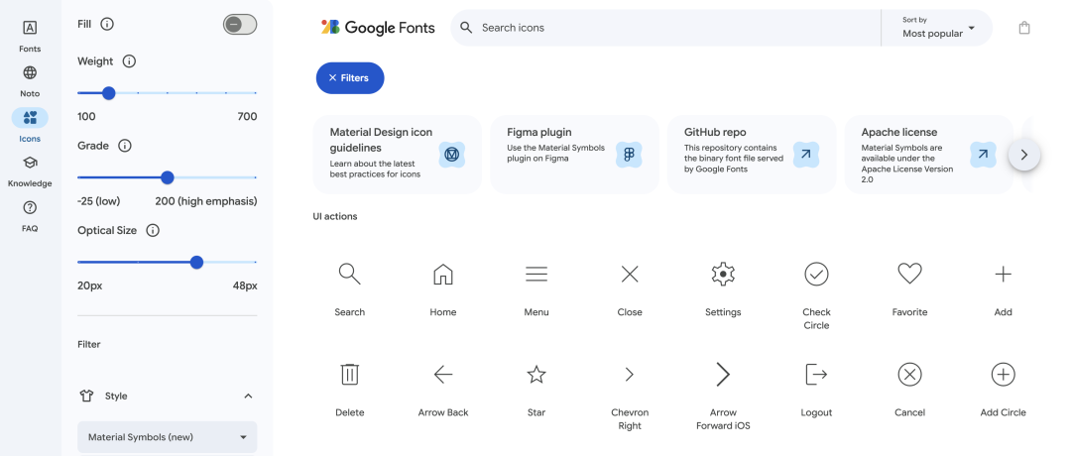1071x456 pixels.
Task: Click the Grade slider handle
Action: (x=168, y=177)
